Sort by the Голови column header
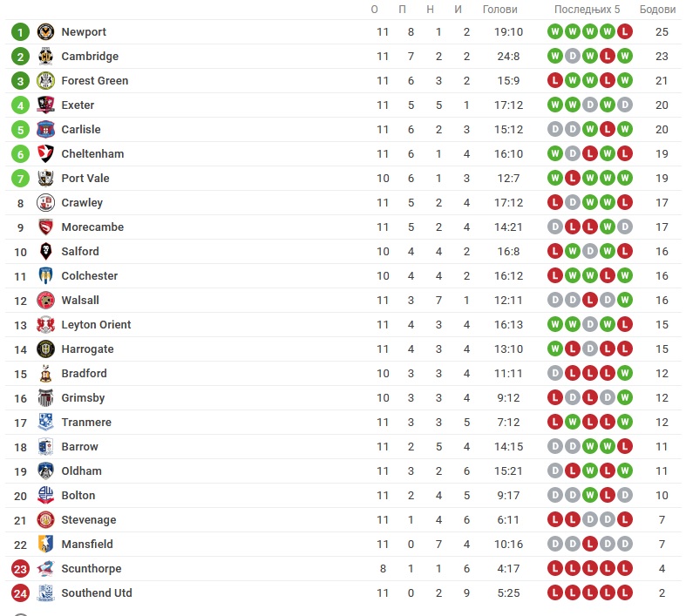 click(x=500, y=10)
